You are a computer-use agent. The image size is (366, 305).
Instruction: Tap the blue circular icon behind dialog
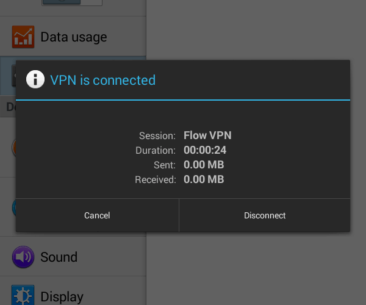click(x=14, y=207)
